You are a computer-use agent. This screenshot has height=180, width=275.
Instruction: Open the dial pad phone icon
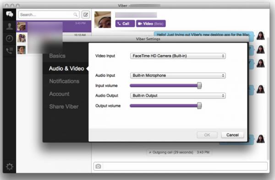tap(10, 51)
